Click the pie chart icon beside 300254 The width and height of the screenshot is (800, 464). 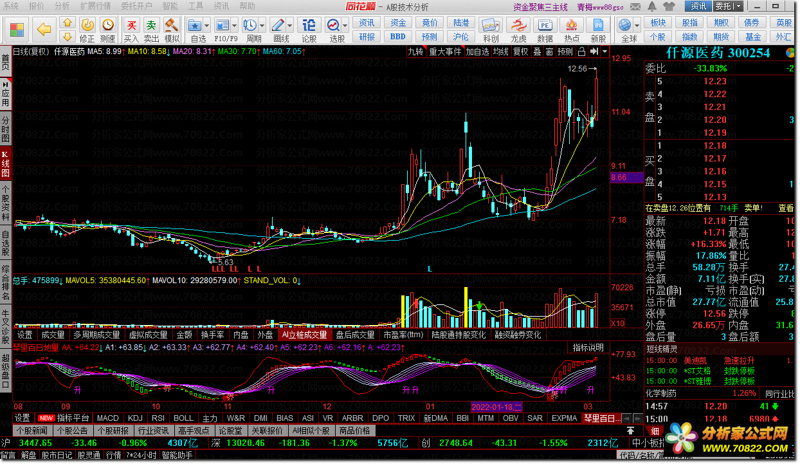tap(790, 53)
